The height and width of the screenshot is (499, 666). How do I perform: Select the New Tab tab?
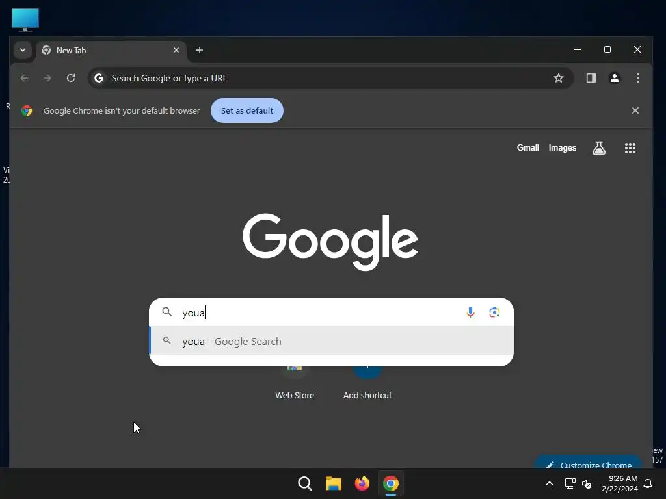pyautogui.click(x=111, y=51)
